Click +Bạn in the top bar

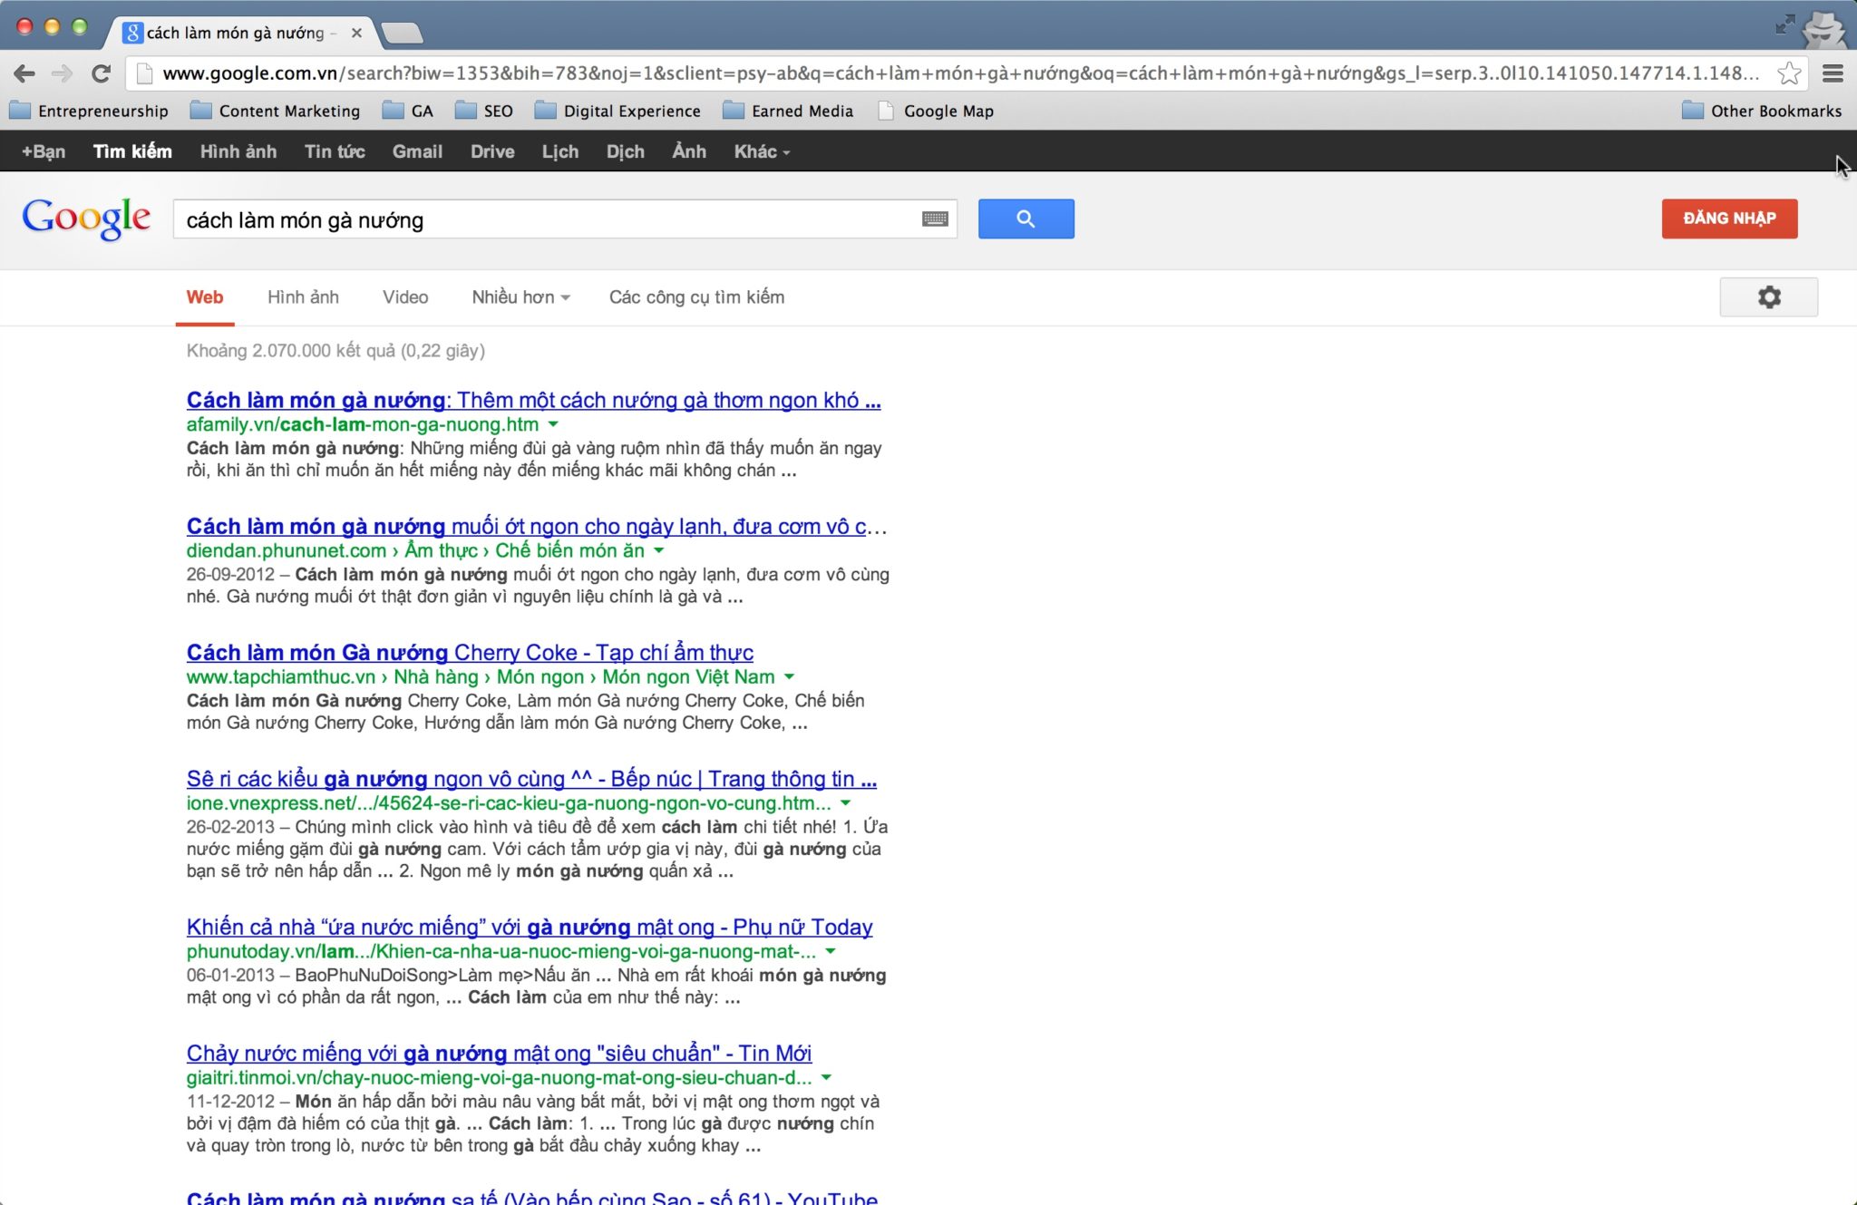[44, 151]
